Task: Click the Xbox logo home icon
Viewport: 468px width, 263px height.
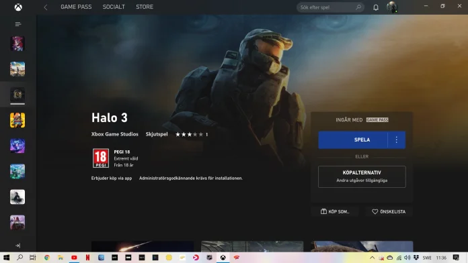Action: (x=18, y=7)
